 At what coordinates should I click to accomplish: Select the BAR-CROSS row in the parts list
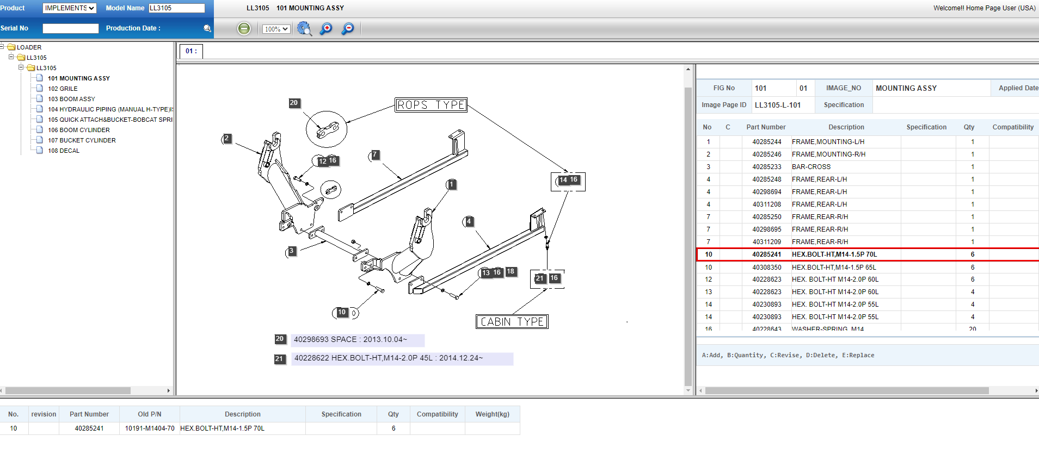point(811,167)
